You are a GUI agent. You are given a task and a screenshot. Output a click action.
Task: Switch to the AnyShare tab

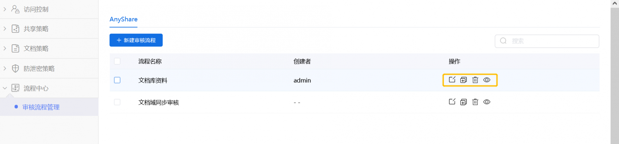coord(123,19)
